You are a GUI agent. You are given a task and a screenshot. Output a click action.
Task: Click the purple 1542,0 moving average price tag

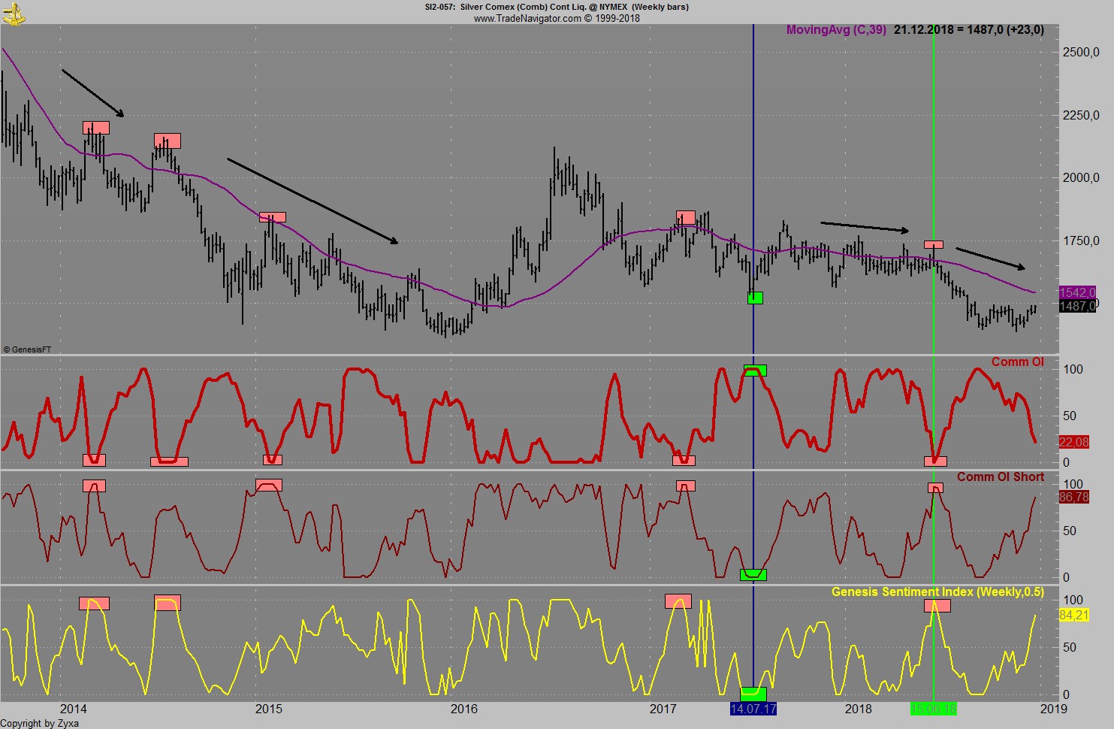tap(1077, 292)
